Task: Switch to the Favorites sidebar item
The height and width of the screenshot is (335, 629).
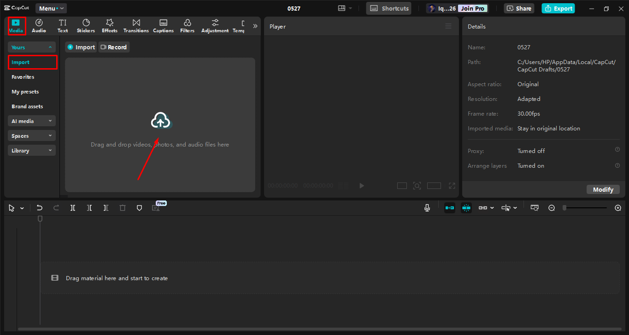Action: pos(23,76)
